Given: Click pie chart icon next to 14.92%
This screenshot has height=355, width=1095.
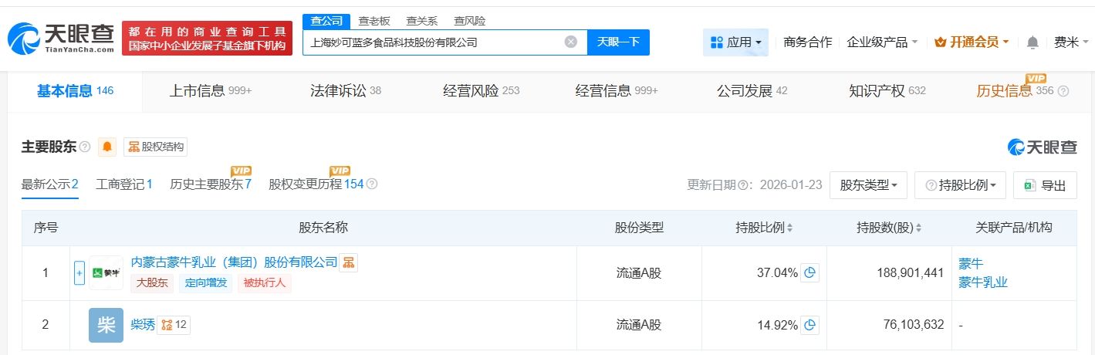Looking at the screenshot, I should 809,325.
